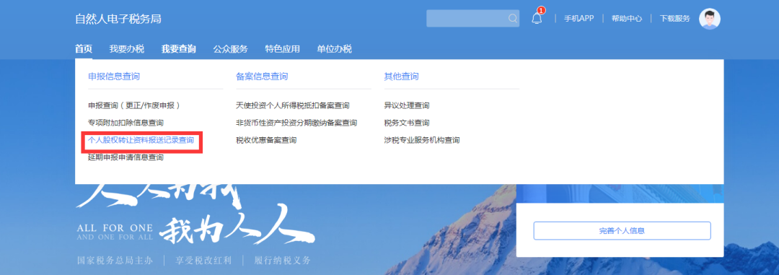The height and width of the screenshot is (275, 779).
Task: Click the search magnifier icon
Action: (513, 18)
